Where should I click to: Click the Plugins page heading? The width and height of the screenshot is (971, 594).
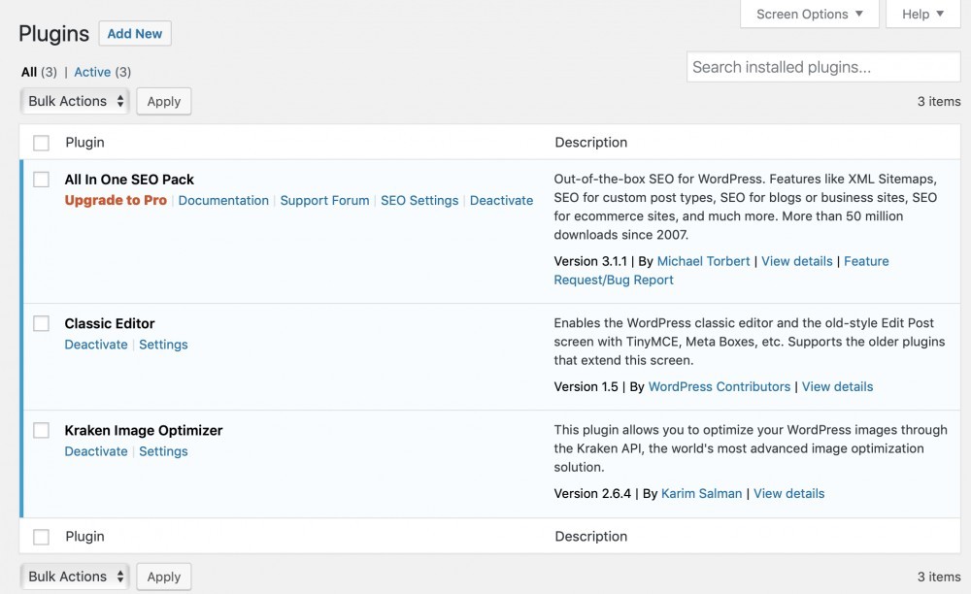pos(53,33)
